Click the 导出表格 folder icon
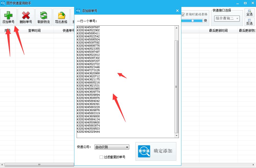256x168 pixels. tap(61, 15)
